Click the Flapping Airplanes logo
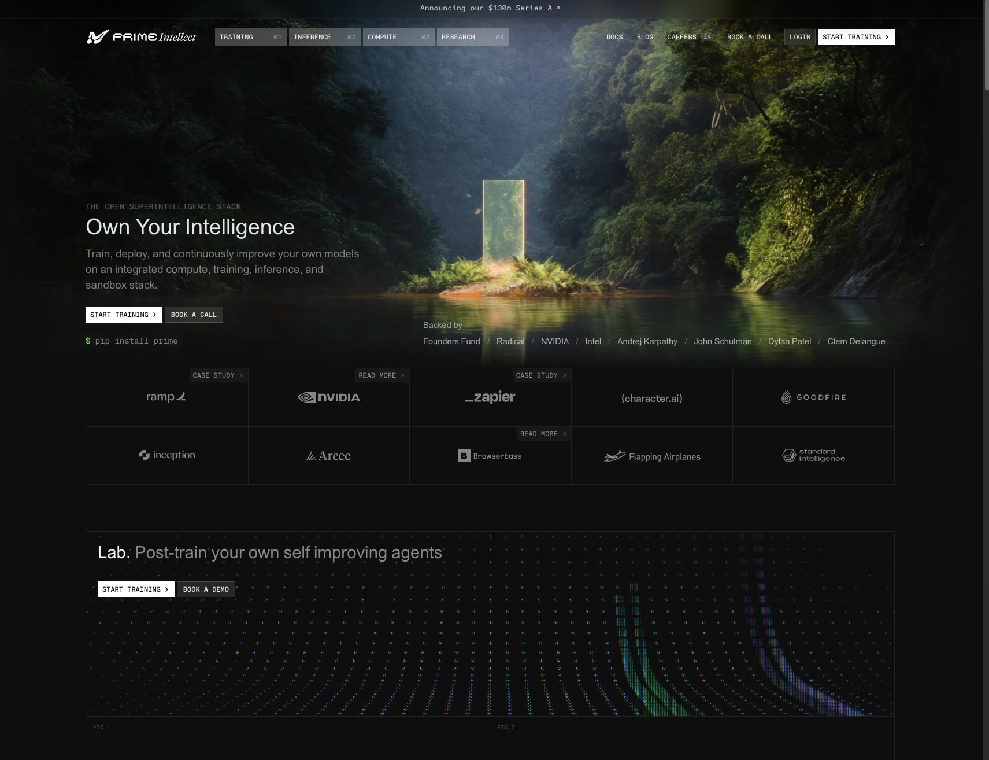This screenshot has height=760, width=989. point(652,456)
